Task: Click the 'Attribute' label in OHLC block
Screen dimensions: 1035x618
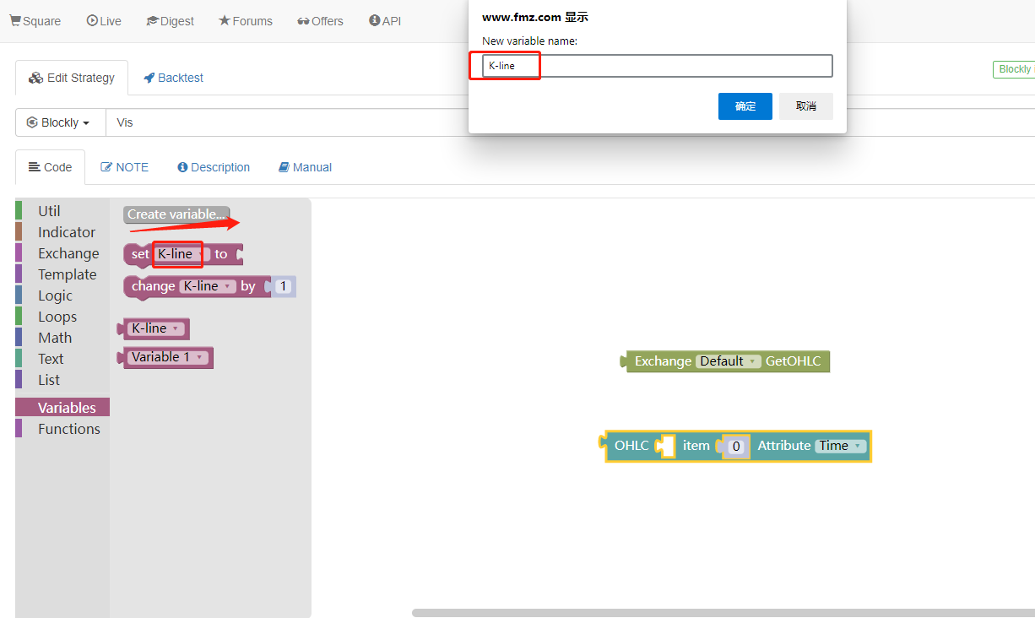Action: click(x=784, y=446)
